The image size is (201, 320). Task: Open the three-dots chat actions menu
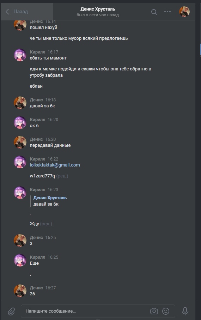point(167,12)
